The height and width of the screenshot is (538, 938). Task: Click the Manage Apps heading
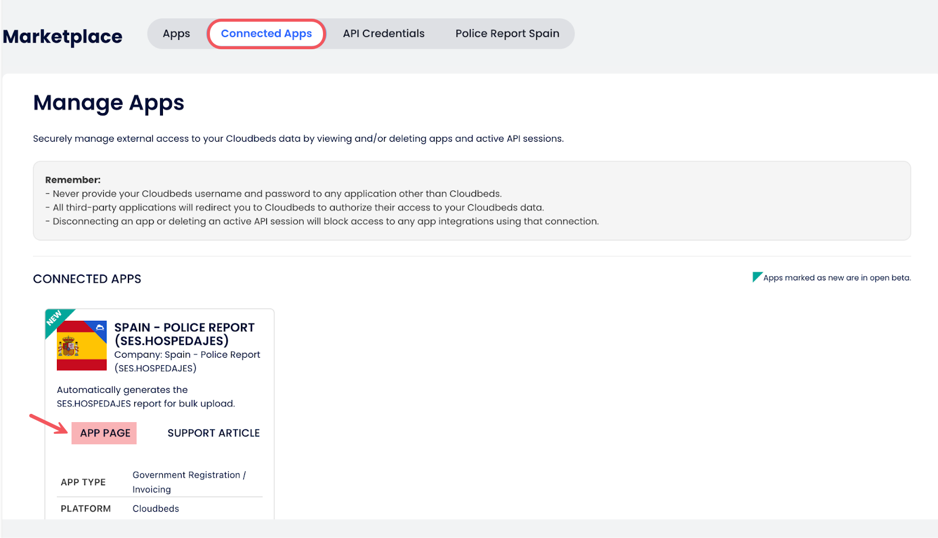tap(108, 103)
